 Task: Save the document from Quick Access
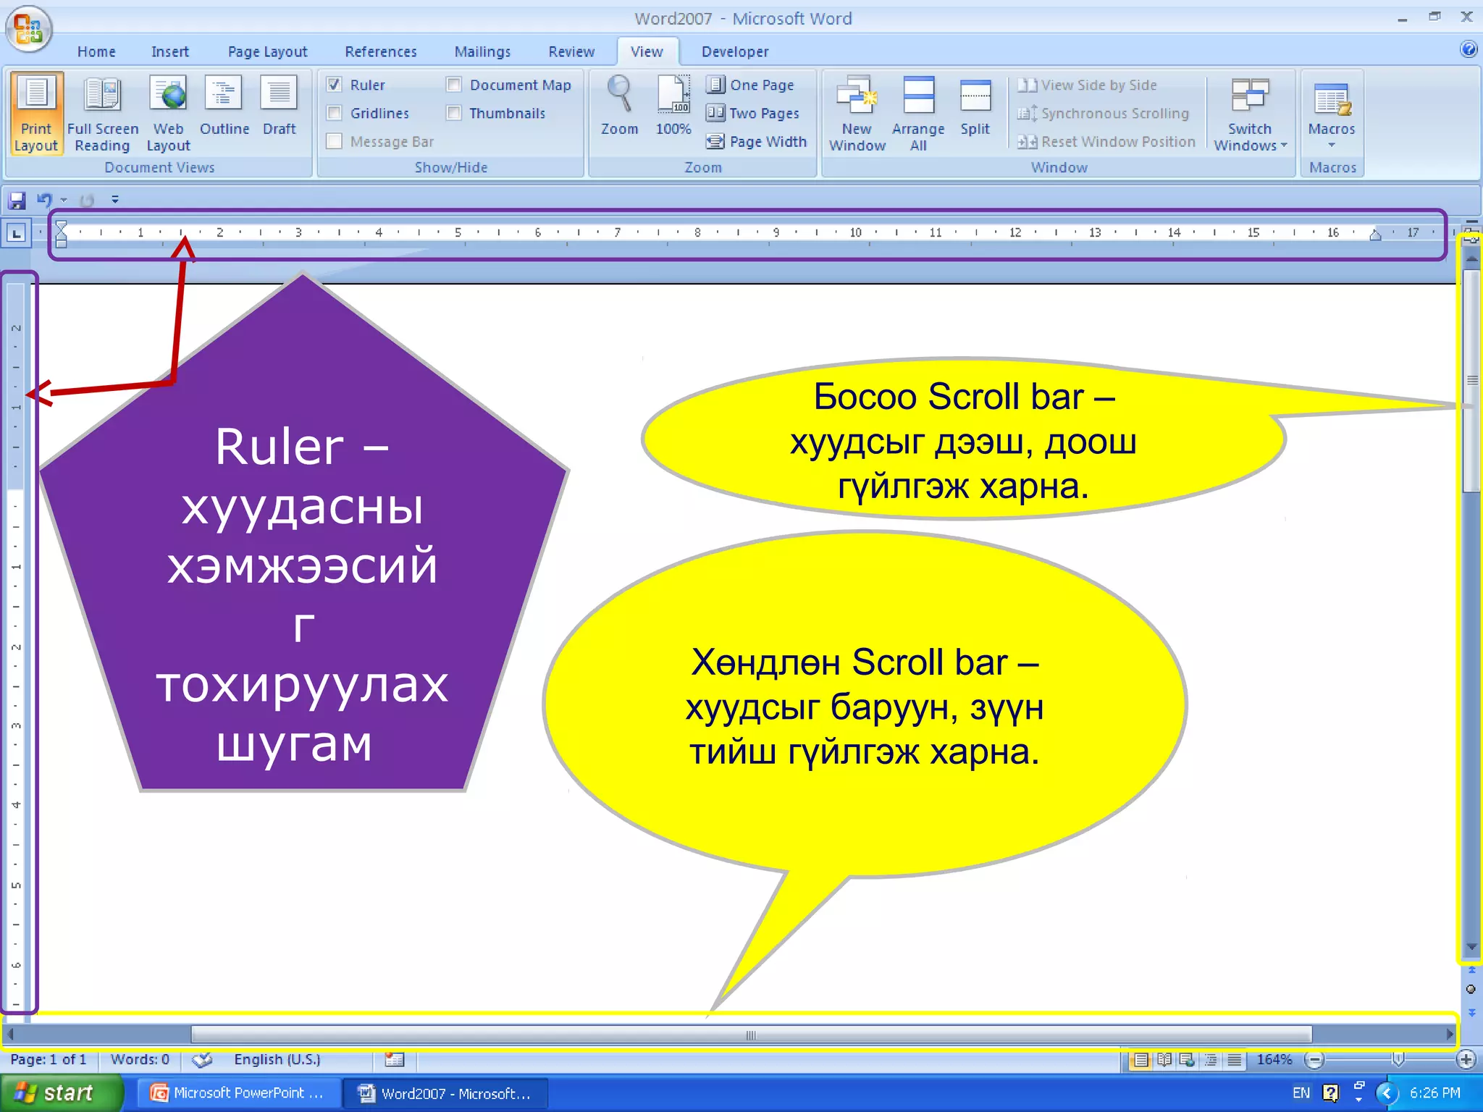(17, 200)
